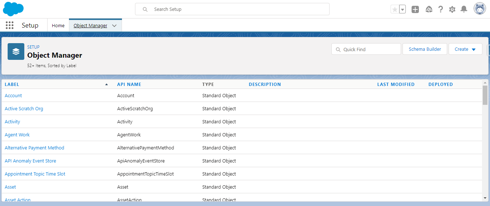Open the Setup gear icon
Image resolution: width=490 pixels, height=206 pixels.
(x=452, y=9)
